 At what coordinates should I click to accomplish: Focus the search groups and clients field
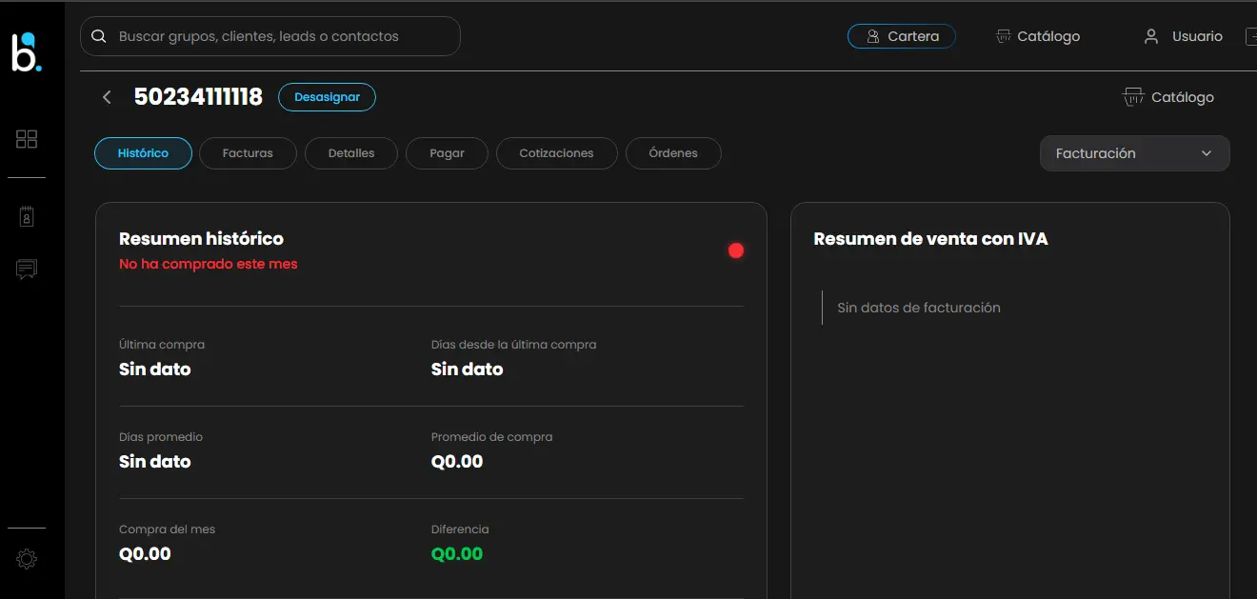coord(270,36)
